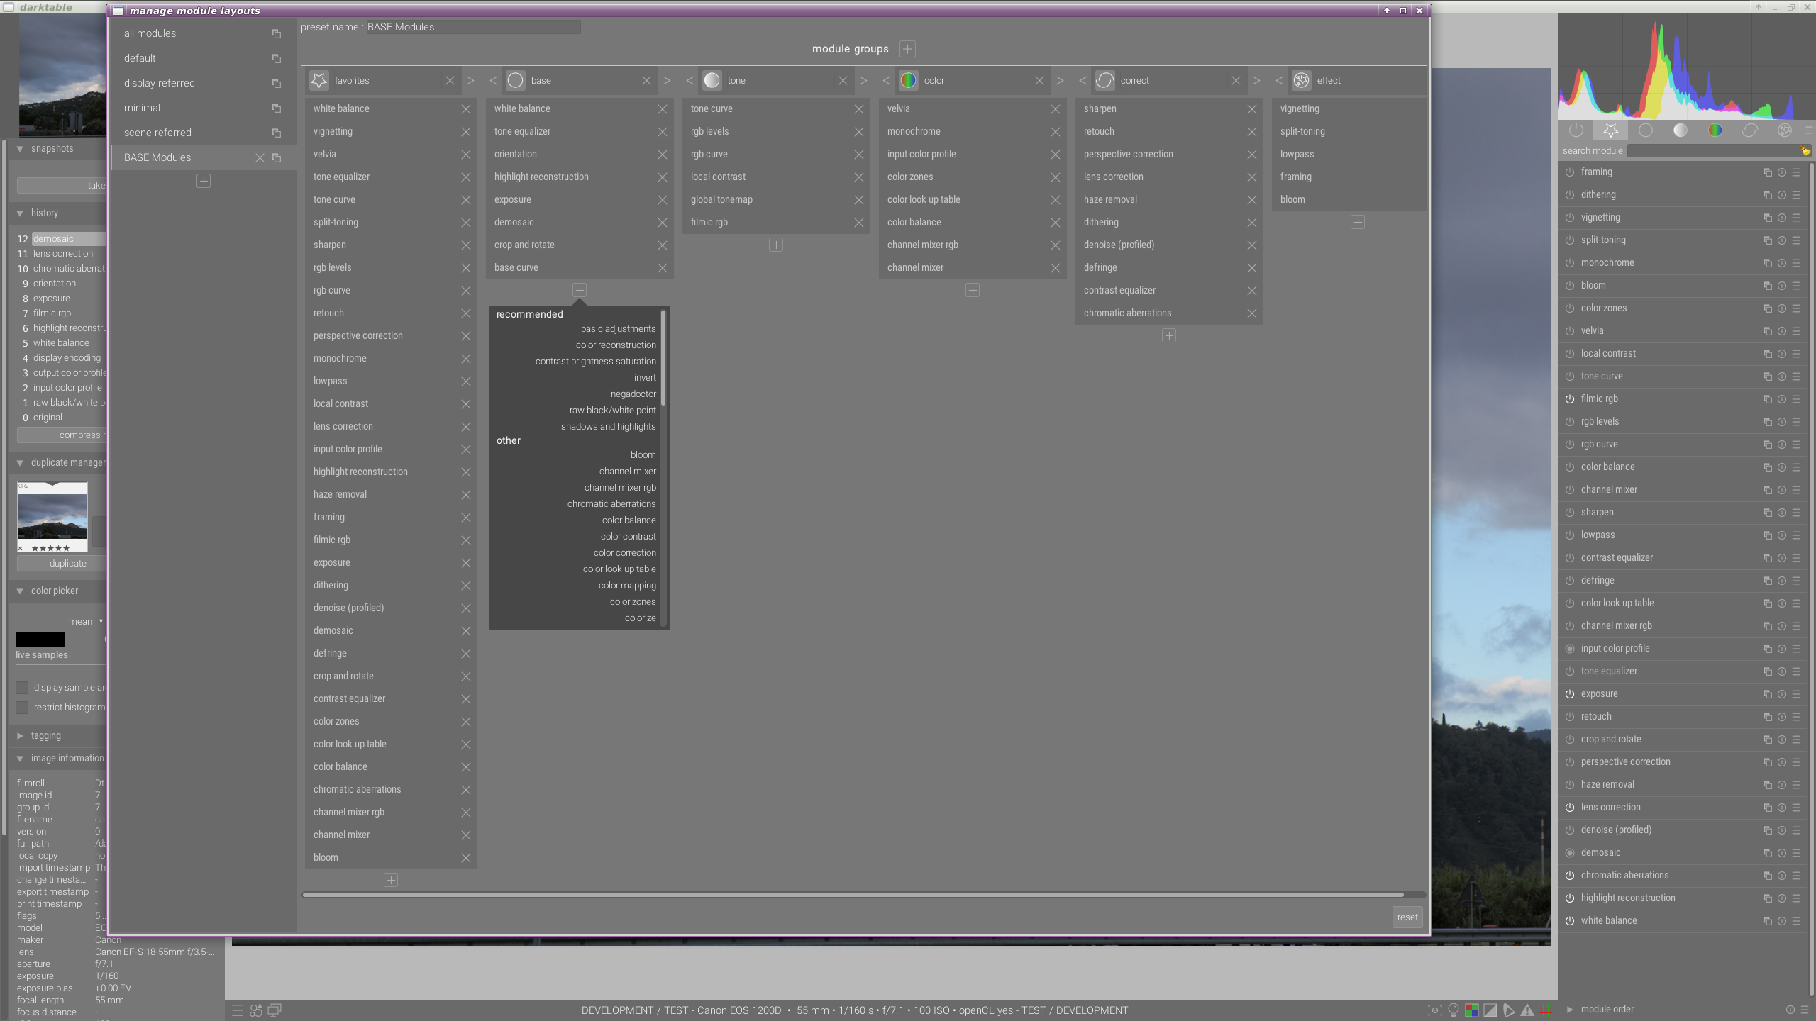Expand the module order section
The image size is (1816, 1021).
1571,1008
